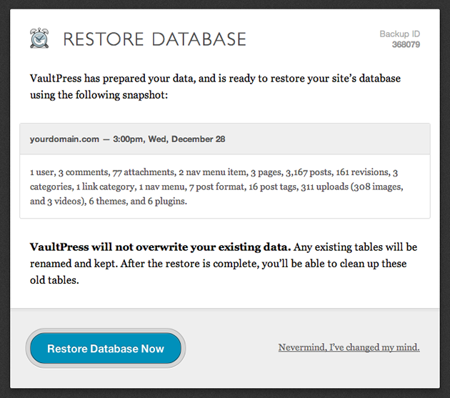This screenshot has width=450, height=398.
Task: Click the "3:00pm, Wed, December 28" timestamp
Action: pos(169,139)
